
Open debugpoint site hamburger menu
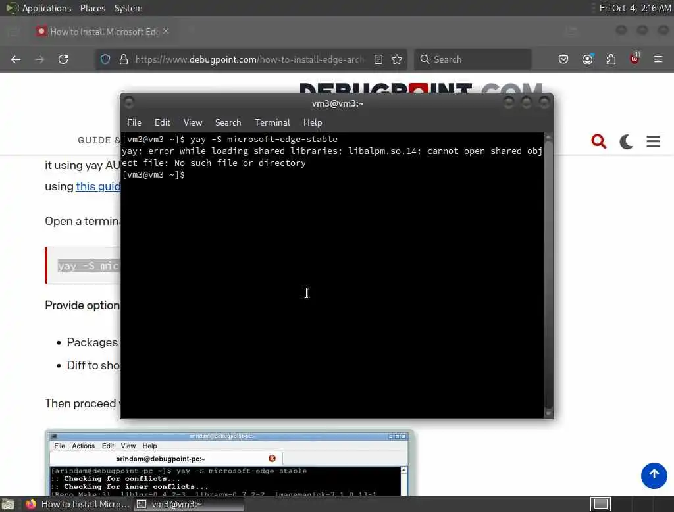654,141
